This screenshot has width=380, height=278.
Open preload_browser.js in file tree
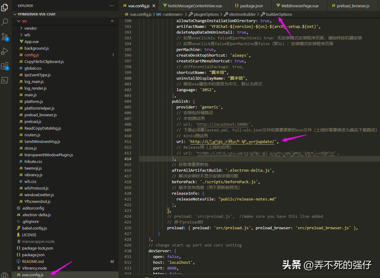coord(41,115)
